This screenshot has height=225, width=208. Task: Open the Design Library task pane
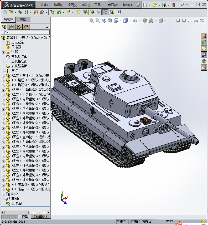tap(204, 42)
